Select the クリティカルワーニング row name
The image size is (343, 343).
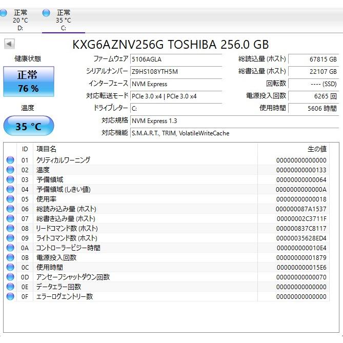pos(63,160)
